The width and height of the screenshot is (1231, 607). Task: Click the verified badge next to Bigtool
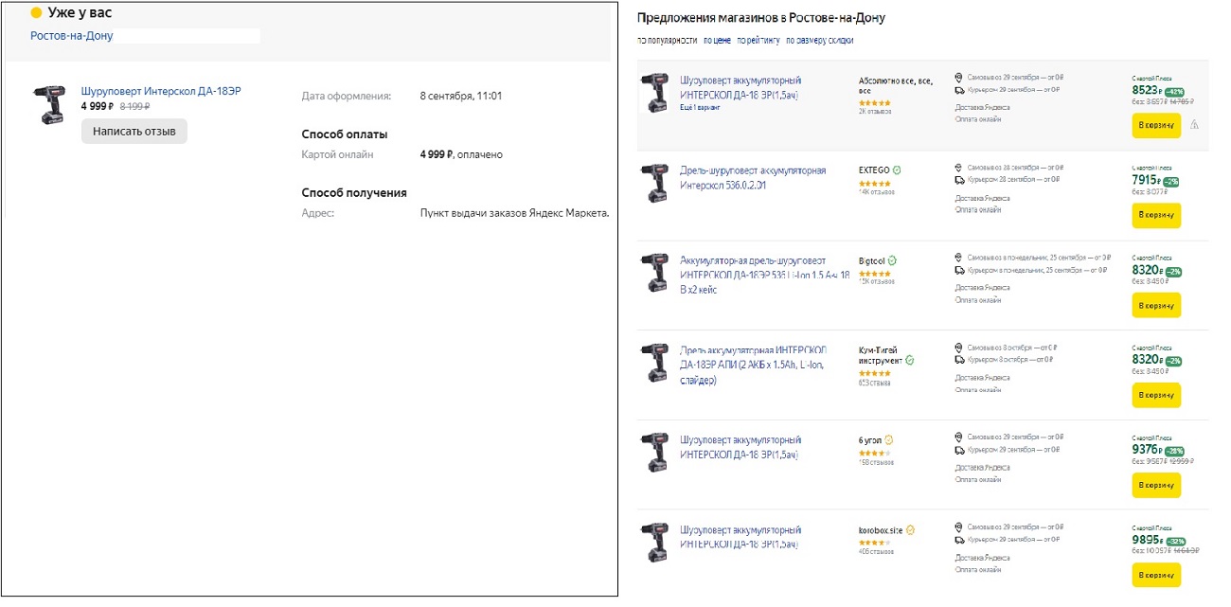892,260
